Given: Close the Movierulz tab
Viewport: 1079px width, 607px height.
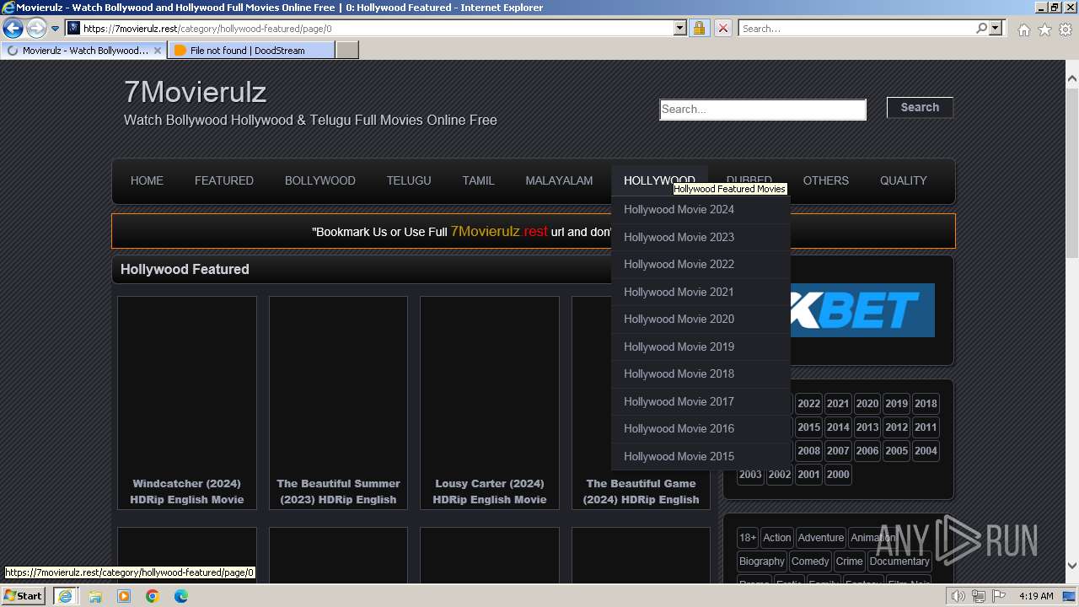Looking at the screenshot, I should click(157, 51).
